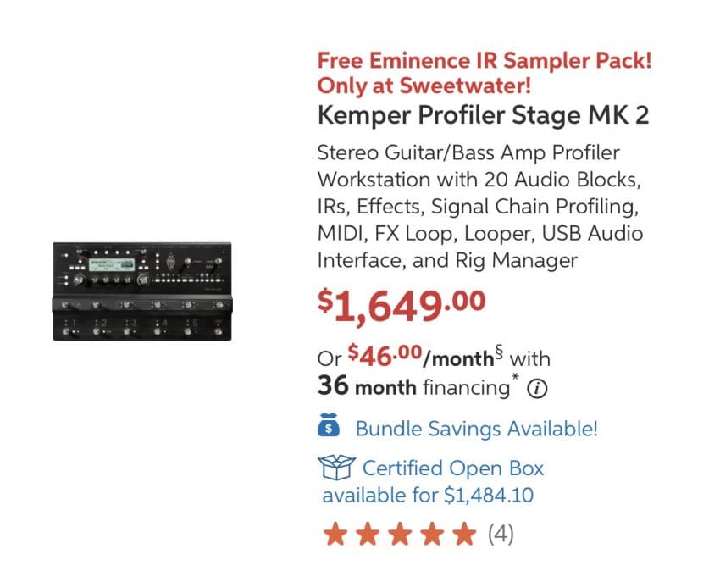This screenshot has width=720, height=582.
Task: Click the Stereo Guitar/Bass Amp Profiler description
Action: click(479, 206)
